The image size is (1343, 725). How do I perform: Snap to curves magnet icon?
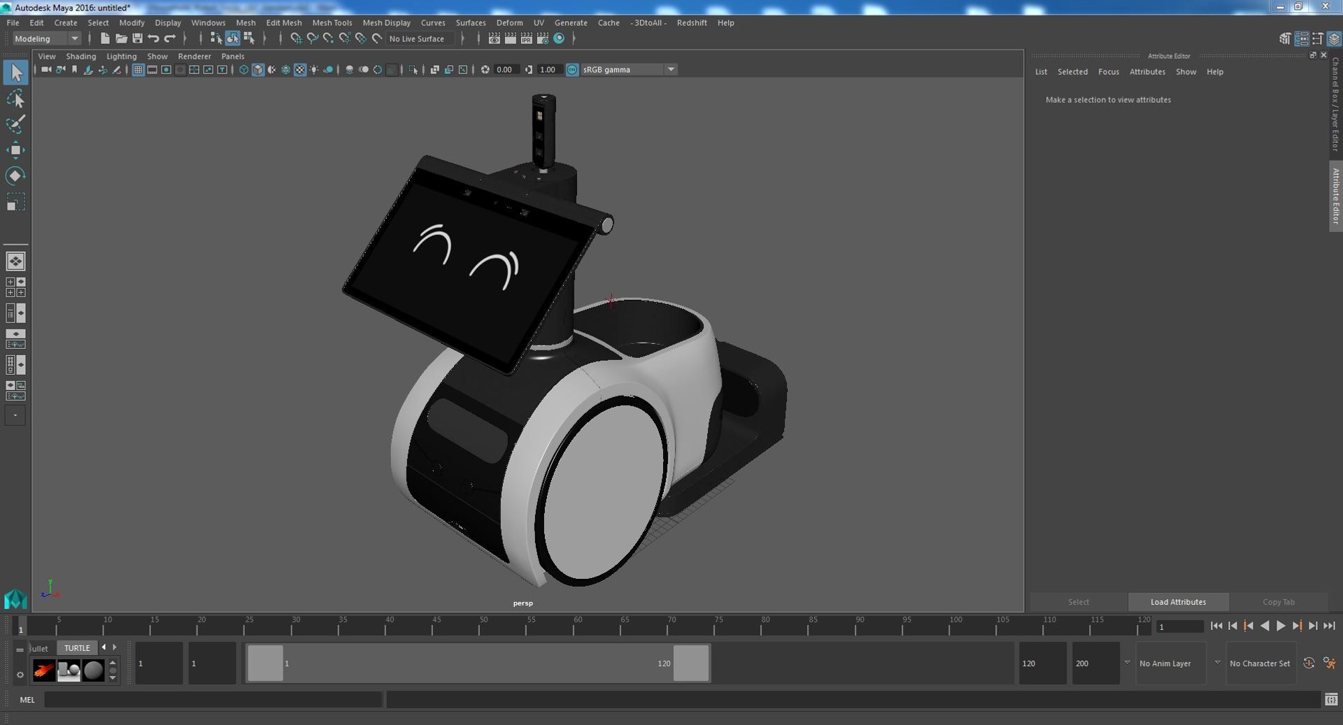click(312, 38)
